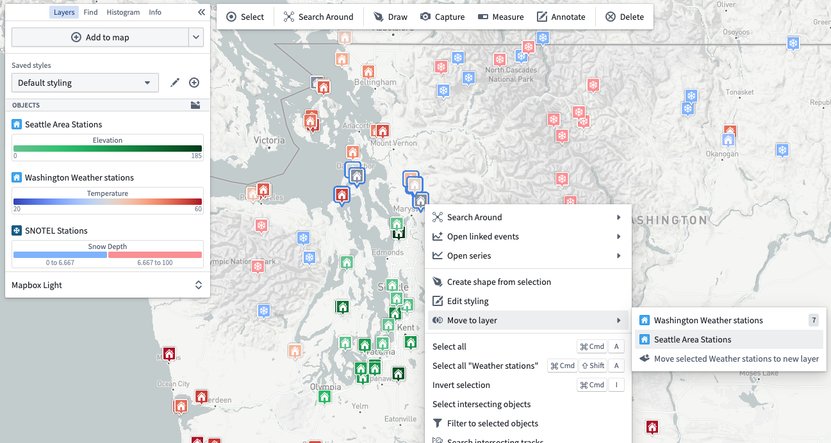Choose Create shape from selection
The height and width of the screenshot is (443, 831).
coord(528,282)
